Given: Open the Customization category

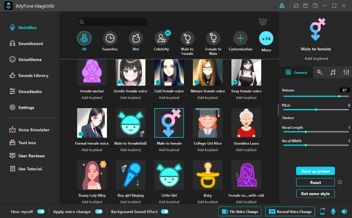Looking at the screenshot, I should click(x=240, y=38).
